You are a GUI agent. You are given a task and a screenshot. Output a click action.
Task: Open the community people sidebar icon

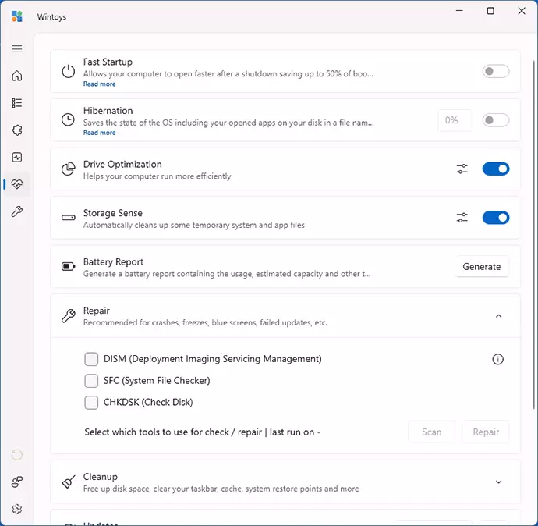[17, 482]
